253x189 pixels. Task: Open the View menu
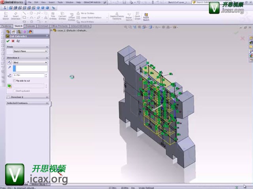click(x=43, y=2)
